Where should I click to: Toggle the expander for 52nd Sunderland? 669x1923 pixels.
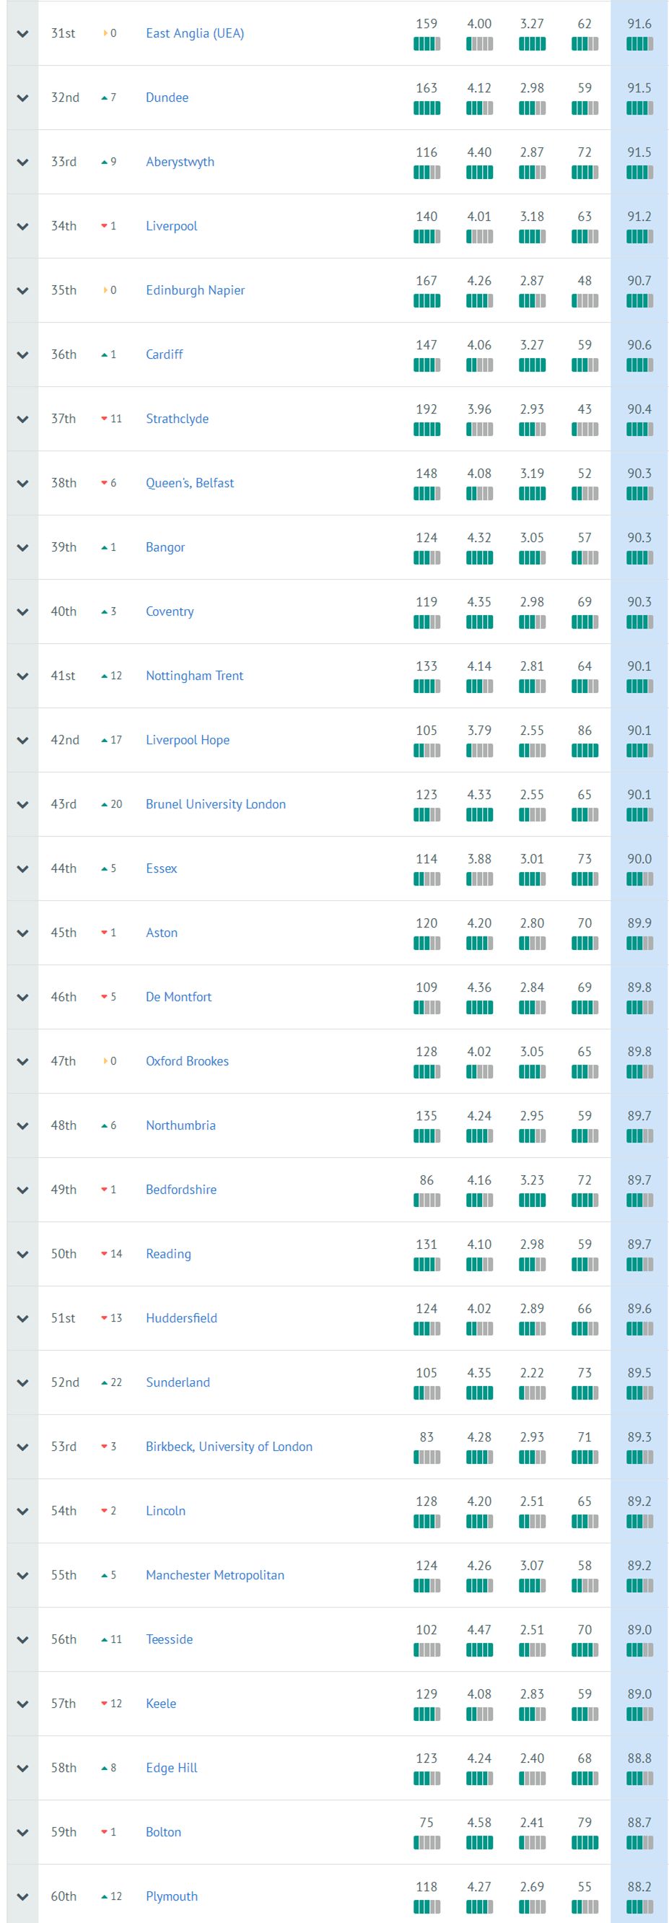pyautogui.click(x=22, y=1382)
